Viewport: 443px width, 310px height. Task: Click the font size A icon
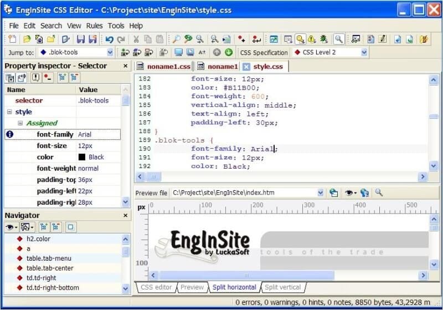click(x=202, y=52)
